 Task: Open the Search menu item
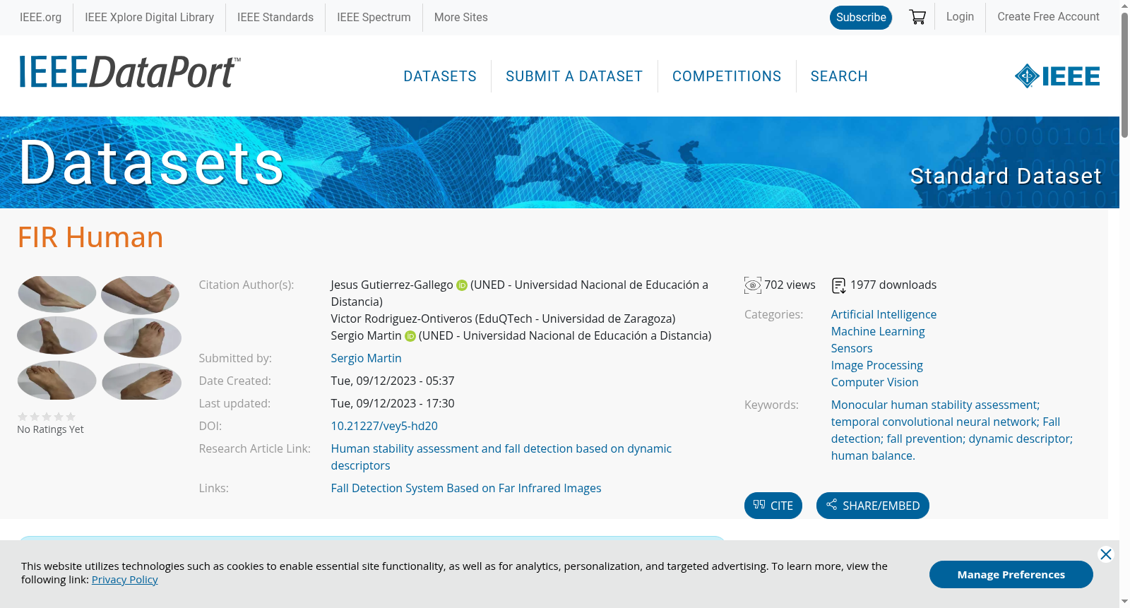point(839,76)
